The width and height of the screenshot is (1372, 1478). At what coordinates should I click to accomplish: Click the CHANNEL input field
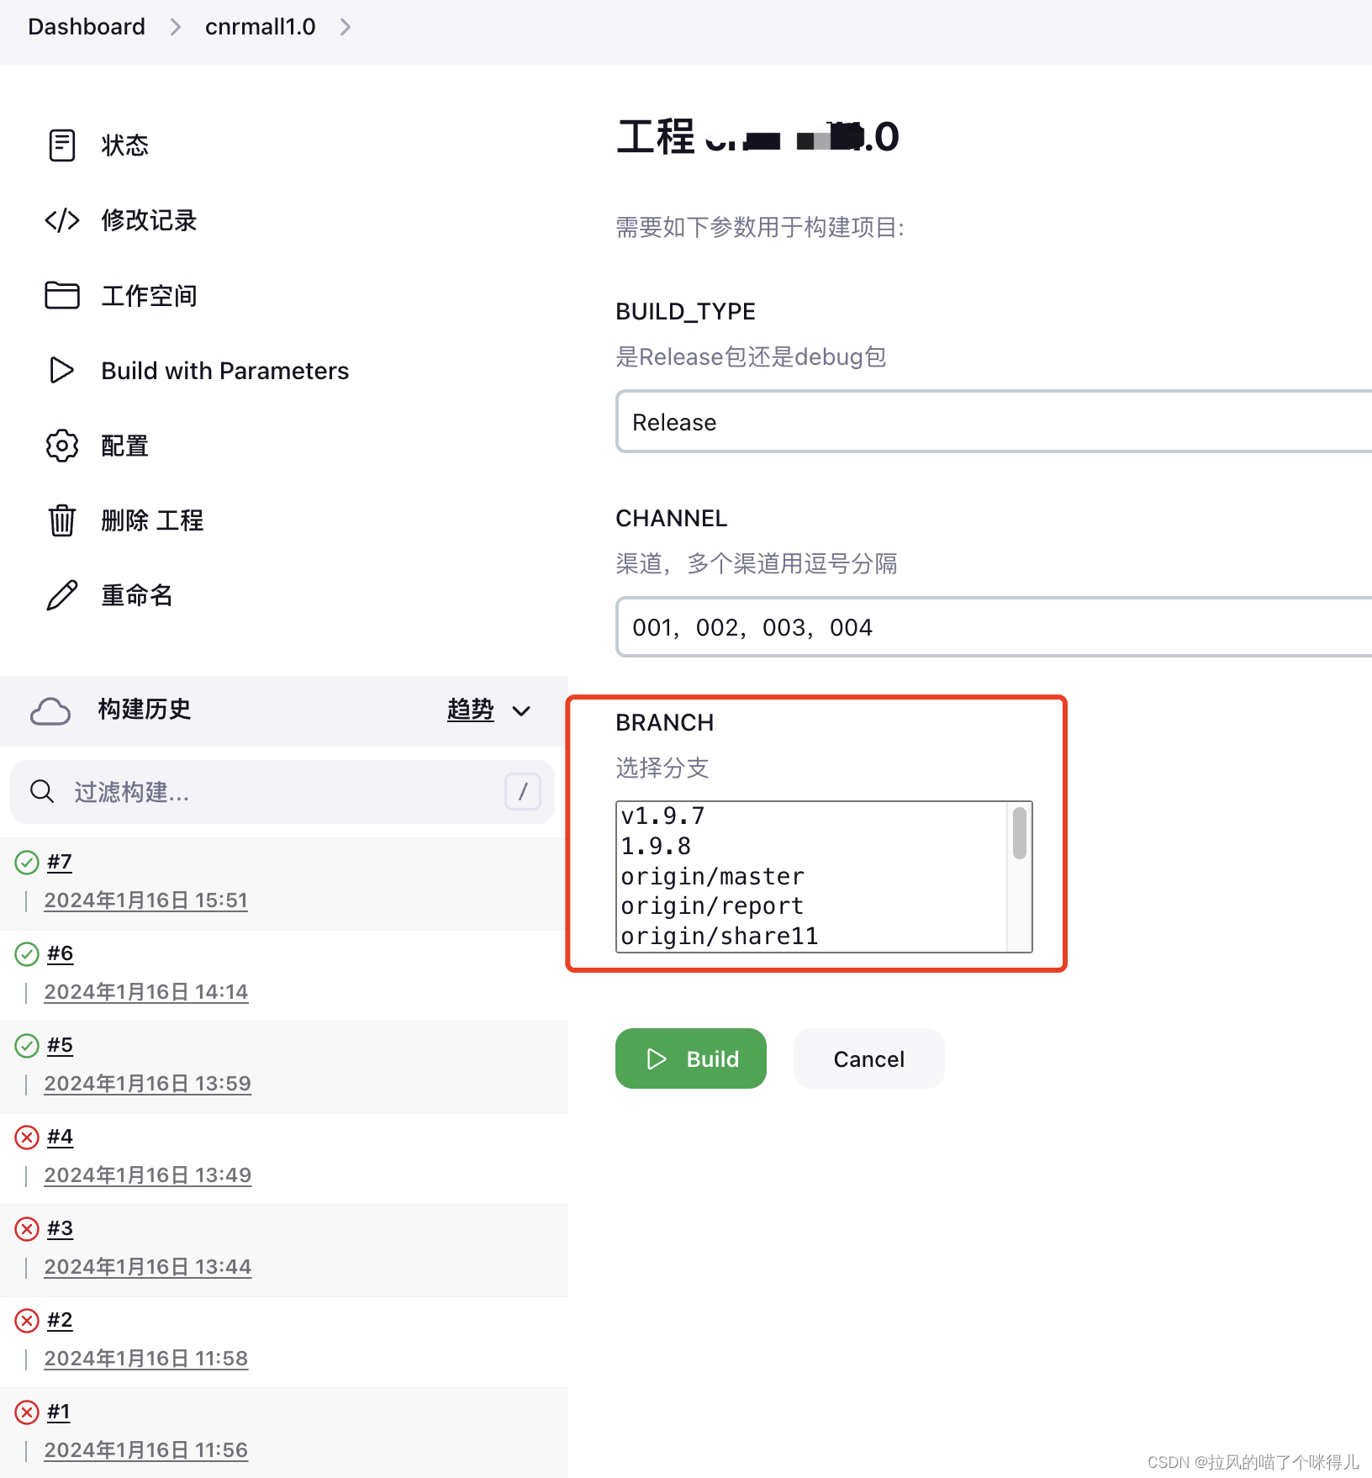[x=994, y=627]
